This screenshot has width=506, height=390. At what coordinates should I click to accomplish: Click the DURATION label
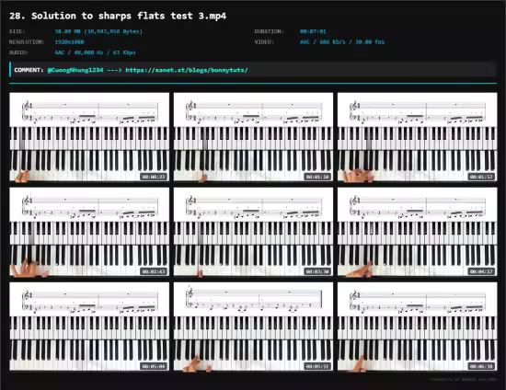click(269, 31)
